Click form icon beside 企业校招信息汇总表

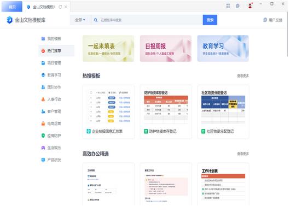(x=89, y=131)
